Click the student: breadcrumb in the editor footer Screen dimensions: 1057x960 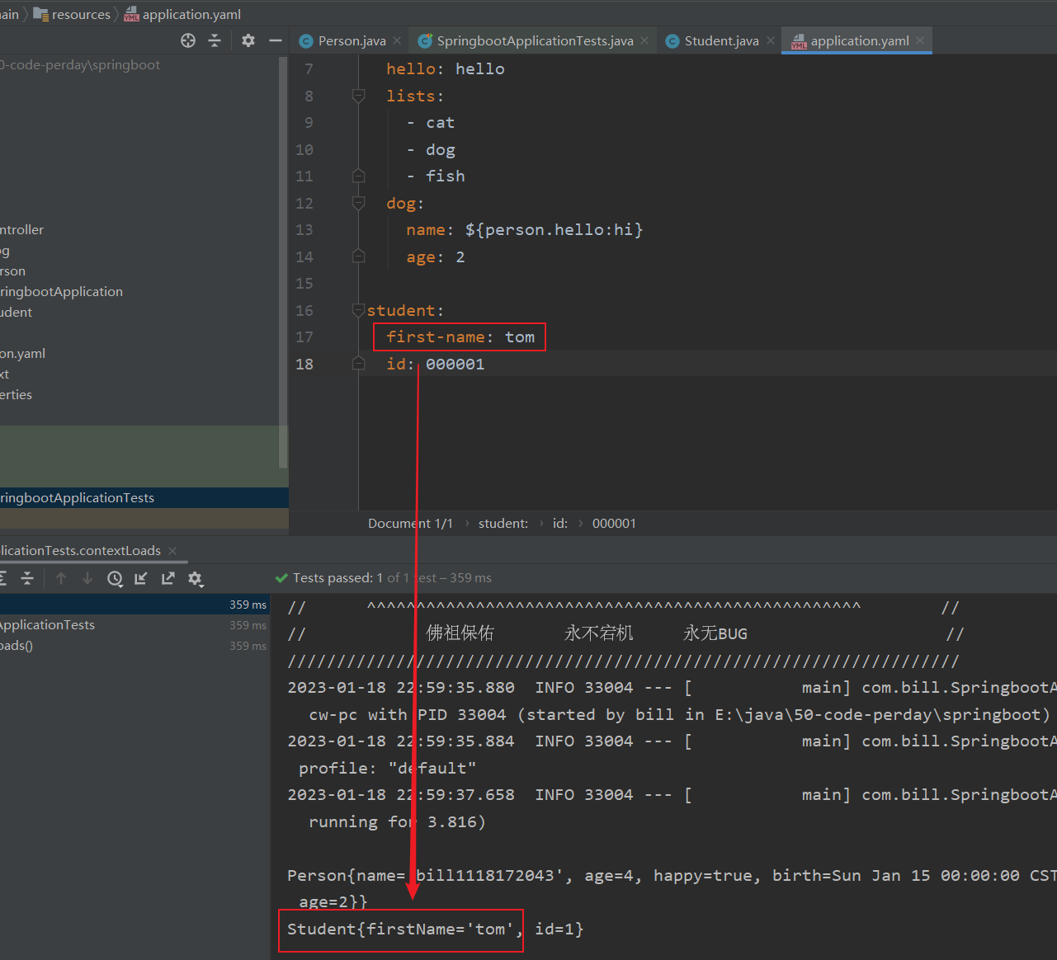[503, 524]
